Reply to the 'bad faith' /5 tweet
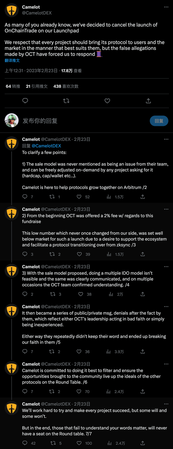Image resolution: width=173 pixels, height=449 pixels. (x=25, y=352)
